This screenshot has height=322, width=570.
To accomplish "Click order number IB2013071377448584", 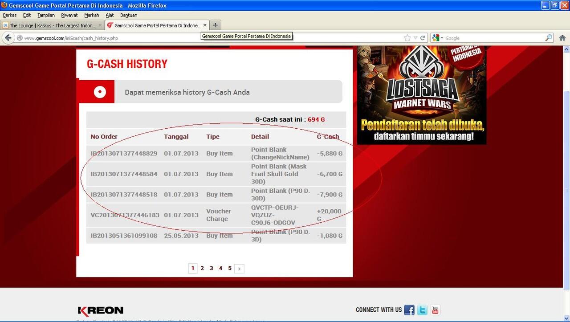I will point(124,174).
